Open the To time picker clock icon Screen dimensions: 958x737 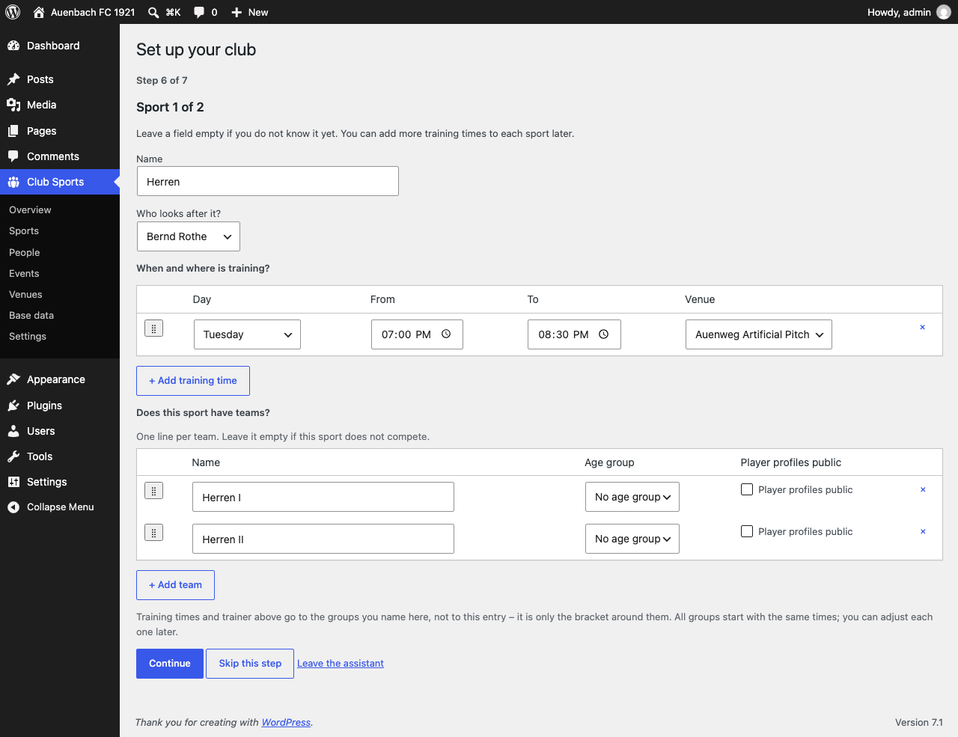[604, 334]
